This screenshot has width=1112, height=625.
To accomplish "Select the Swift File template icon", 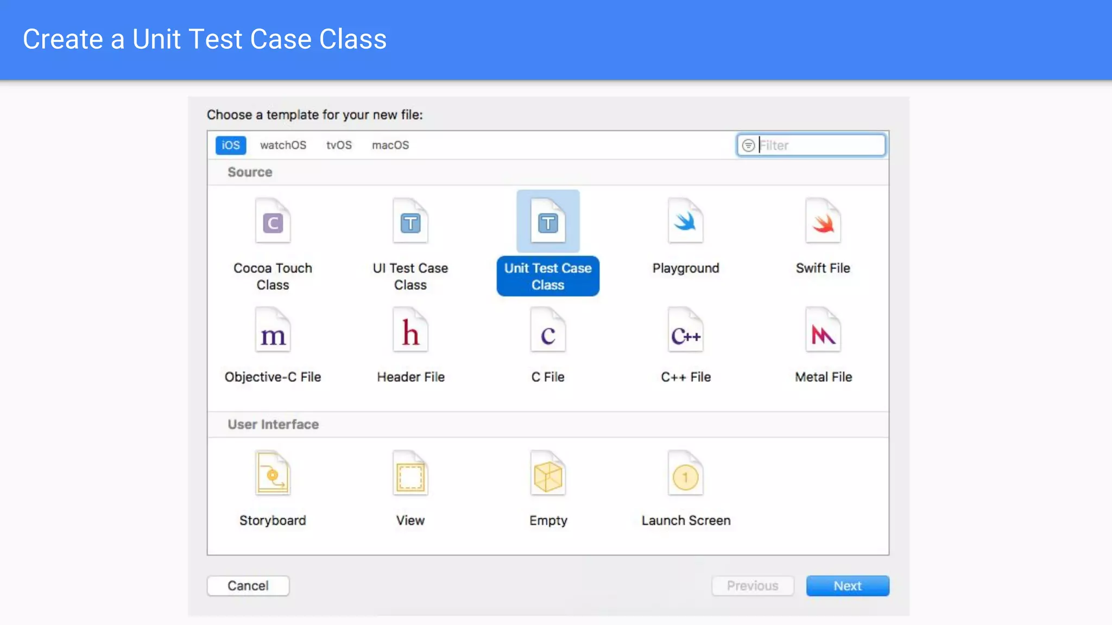I will click(823, 221).
